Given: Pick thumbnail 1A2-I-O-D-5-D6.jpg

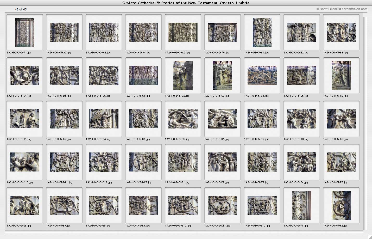Looking at the screenshot, I should 223,119.
